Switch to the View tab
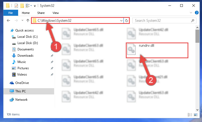 pyautogui.click(x=56, y=13)
